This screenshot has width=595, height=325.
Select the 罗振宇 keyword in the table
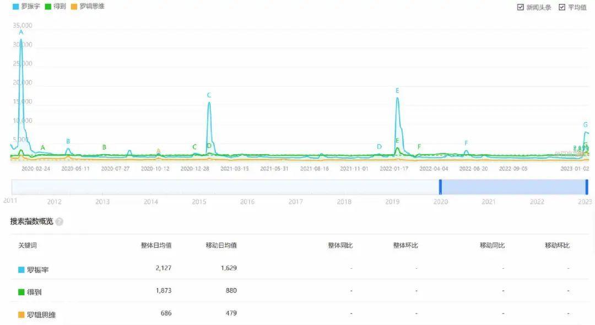pyautogui.click(x=37, y=269)
